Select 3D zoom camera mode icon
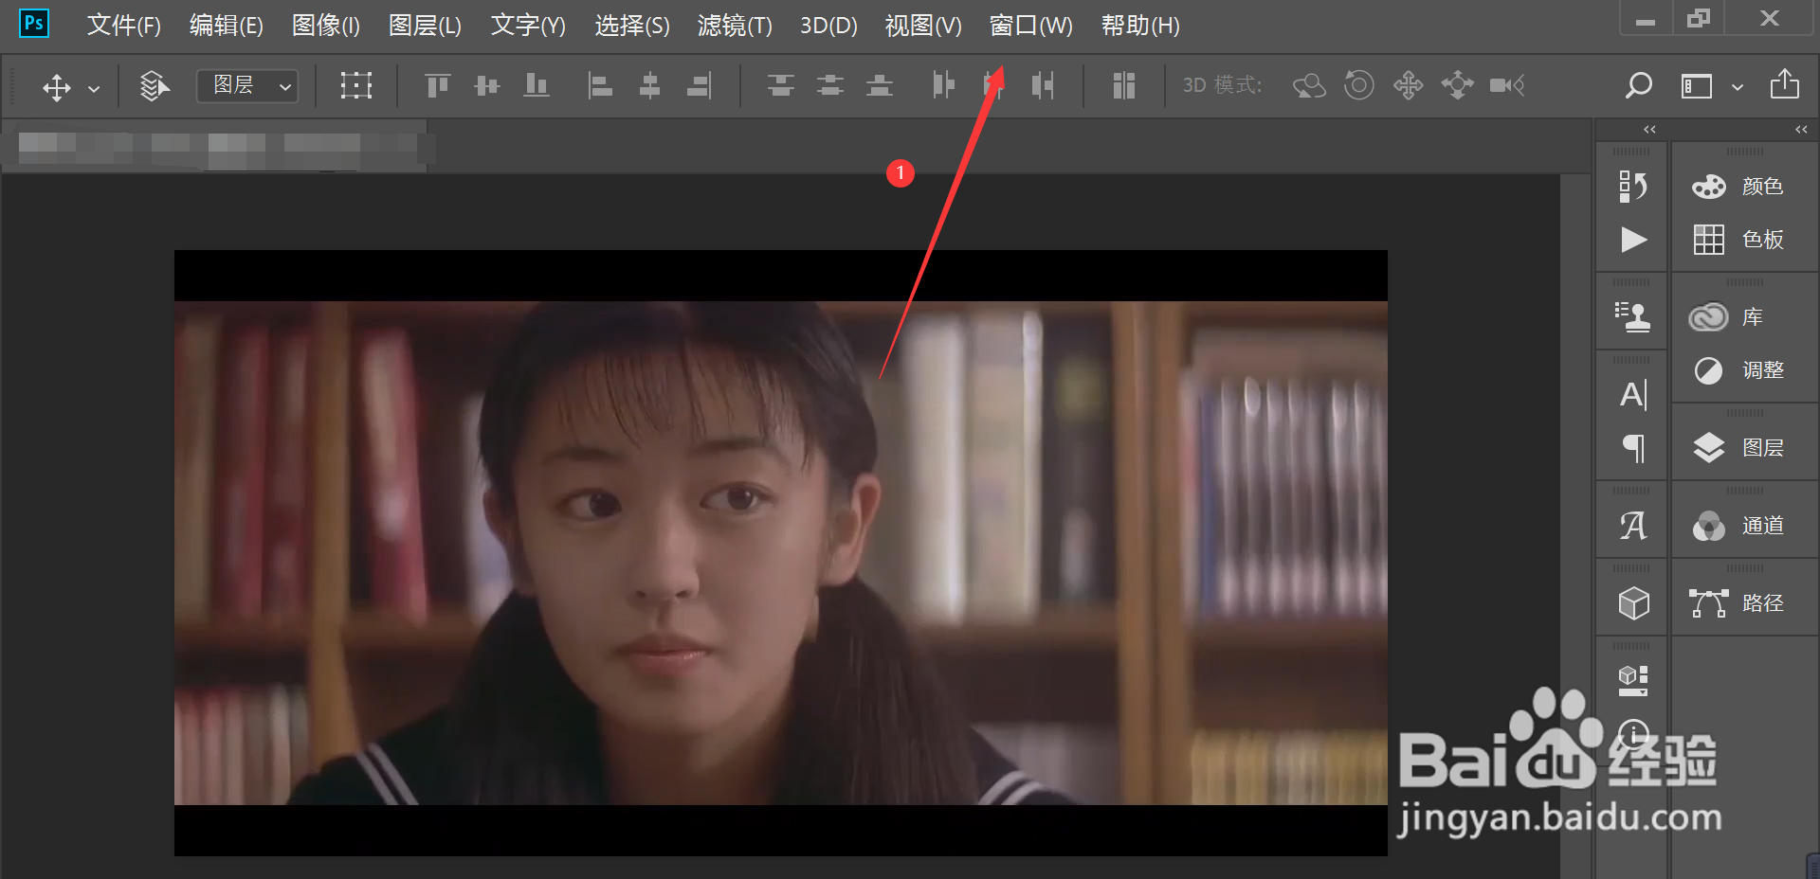 (1507, 86)
